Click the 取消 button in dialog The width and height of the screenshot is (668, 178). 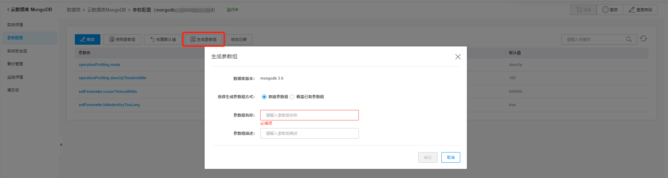[x=450, y=157]
